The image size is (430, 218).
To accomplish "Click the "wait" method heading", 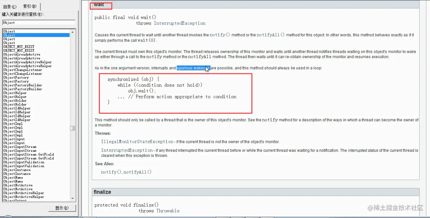I will point(99,5).
